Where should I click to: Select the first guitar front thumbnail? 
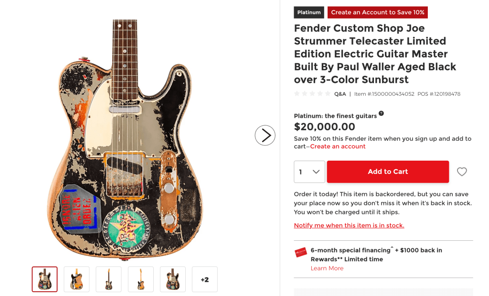(x=44, y=279)
